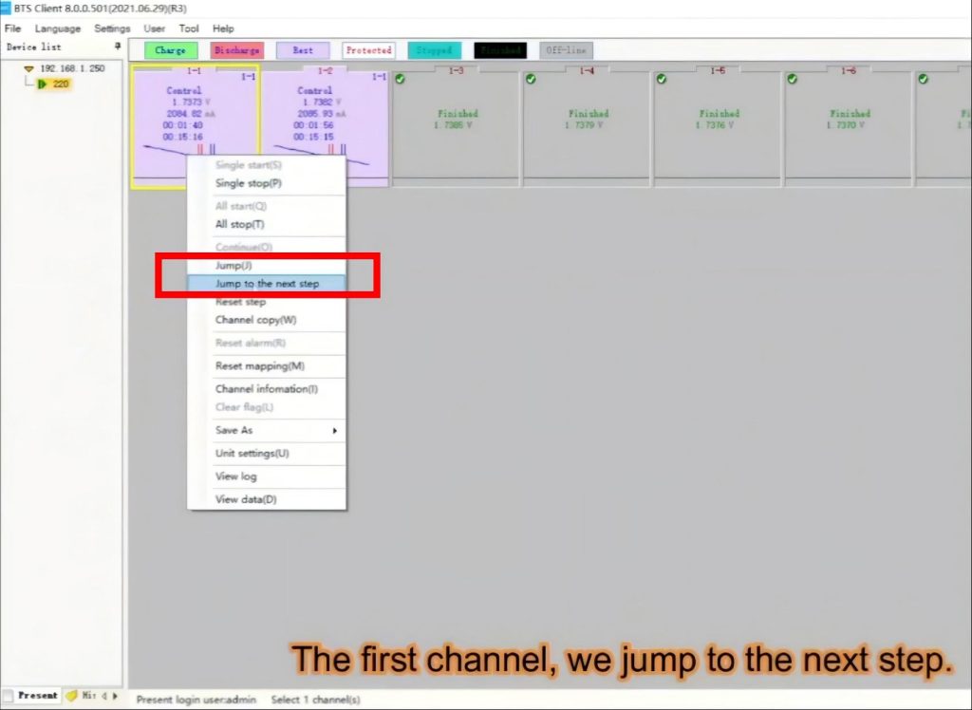This screenshot has width=972, height=710.
Task: Choose Reset mapping(M)
Action: click(x=267, y=365)
